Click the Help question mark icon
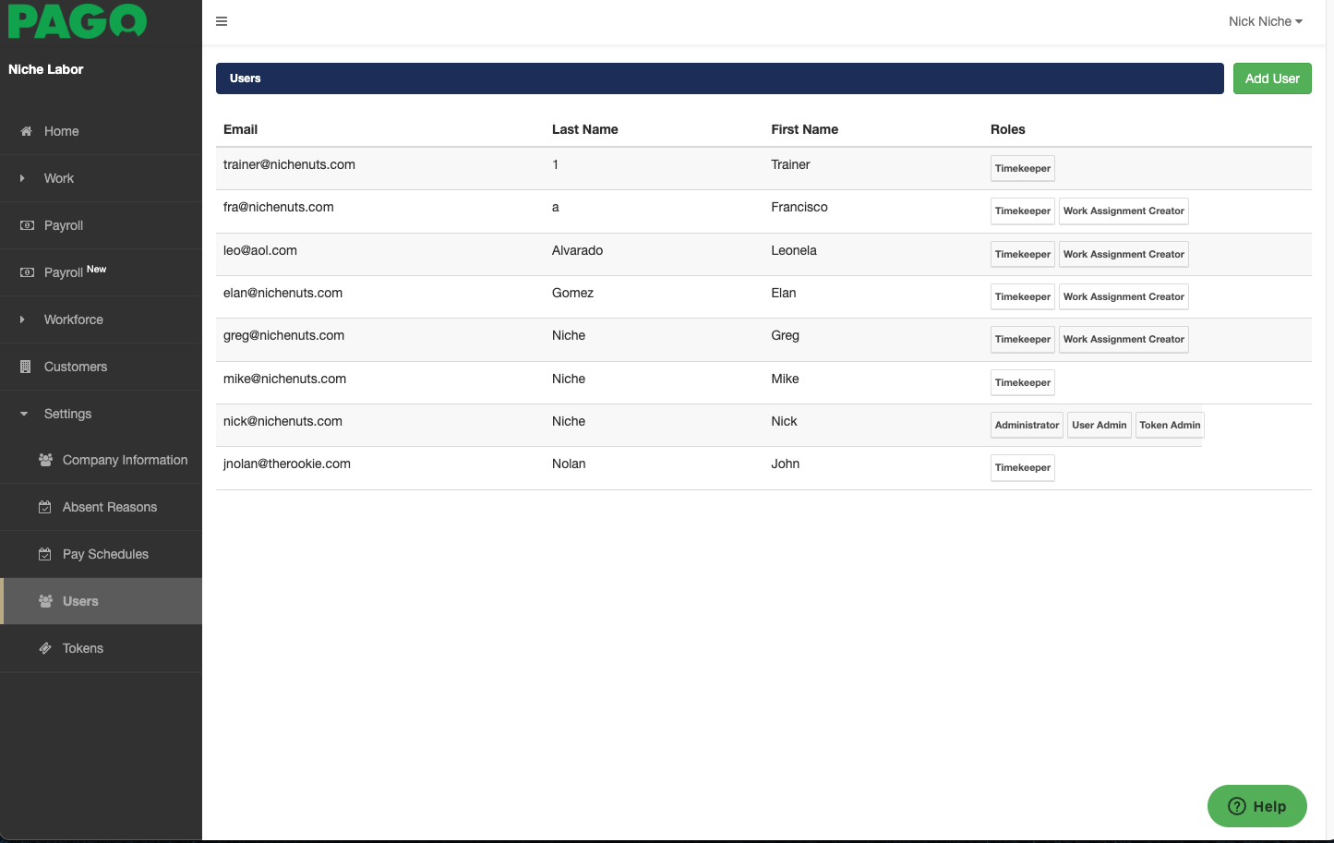Viewport: 1334px width, 843px height. 1237,806
